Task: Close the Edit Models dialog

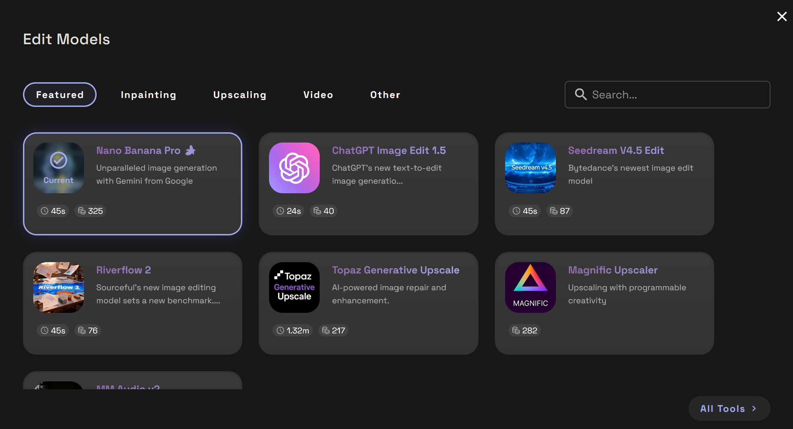Action: click(782, 16)
